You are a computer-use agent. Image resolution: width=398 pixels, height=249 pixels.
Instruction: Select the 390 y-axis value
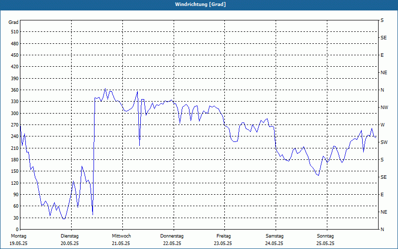click(x=15, y=79)
